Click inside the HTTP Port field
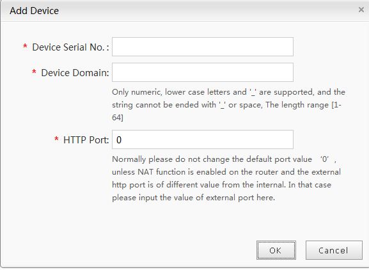The width and height of the screenshot is (369, 270). click(x=203, y=139)
